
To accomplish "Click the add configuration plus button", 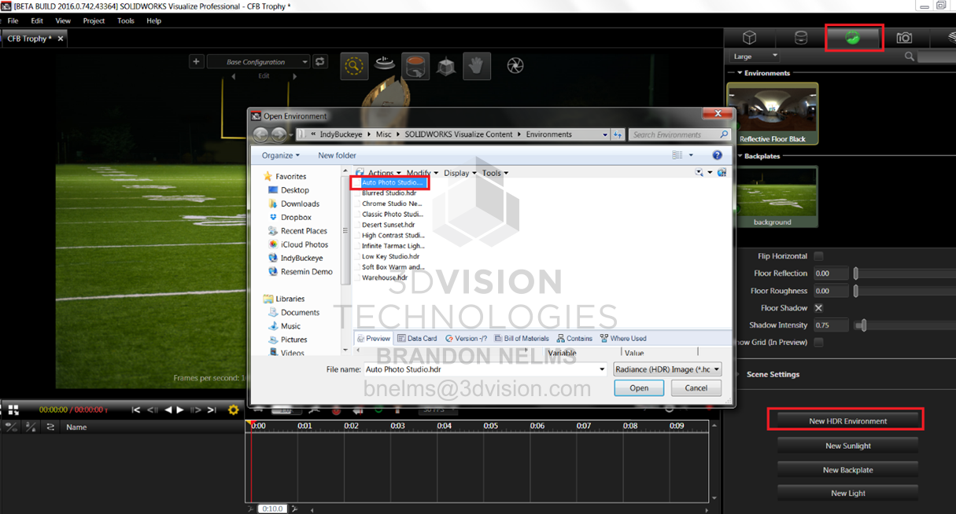I will click(x=197, y=61).
